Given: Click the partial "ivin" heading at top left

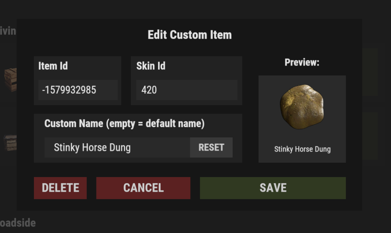Looking at the screenshot, I should tap(8, 31).
